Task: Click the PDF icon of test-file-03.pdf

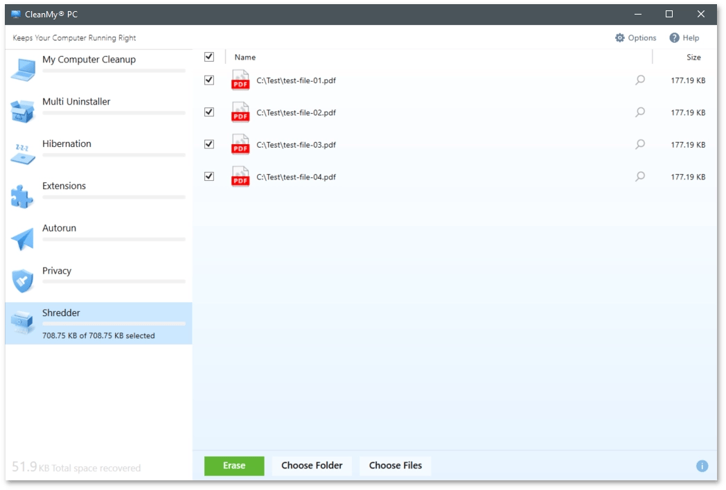Action: pos(240,144)
